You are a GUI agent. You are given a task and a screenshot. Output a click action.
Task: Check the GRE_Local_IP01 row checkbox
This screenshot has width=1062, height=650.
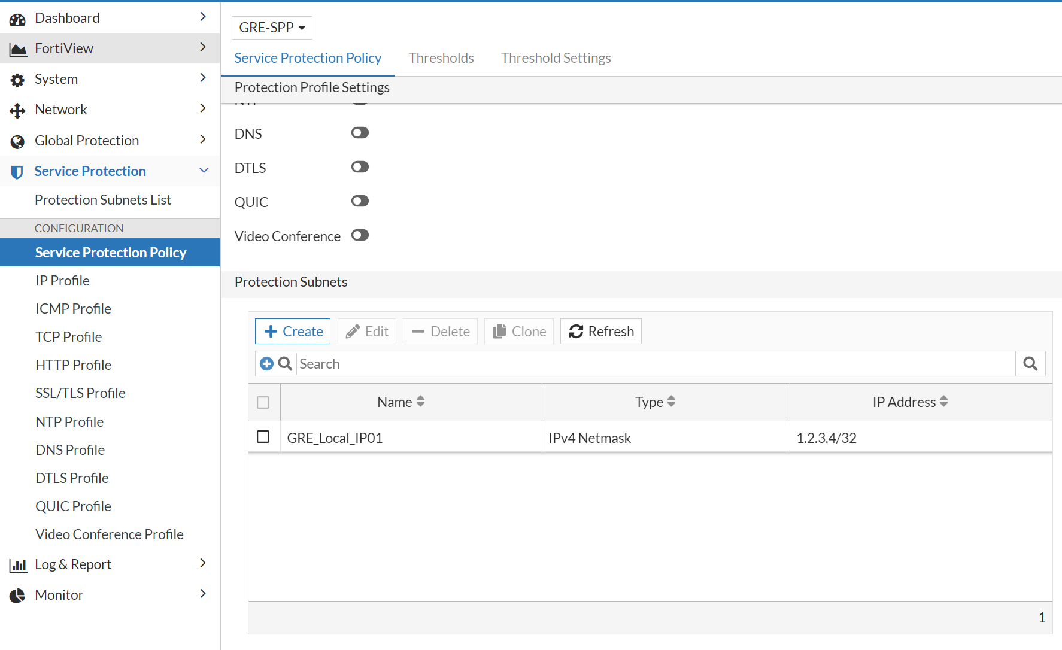(x=263, y=436)
